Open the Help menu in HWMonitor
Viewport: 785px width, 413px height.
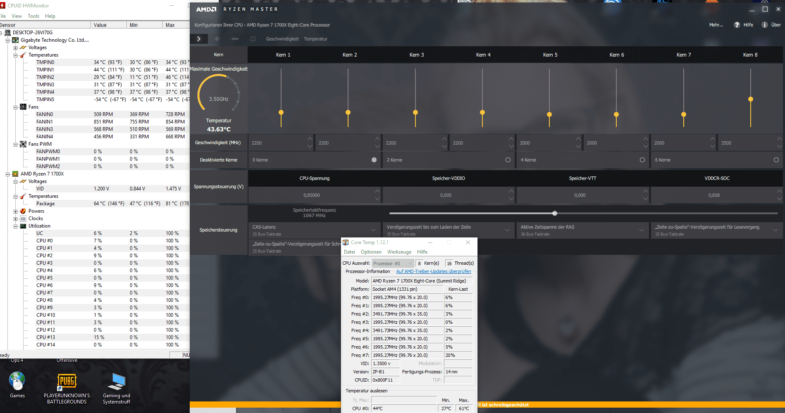(x=50, y=16)
